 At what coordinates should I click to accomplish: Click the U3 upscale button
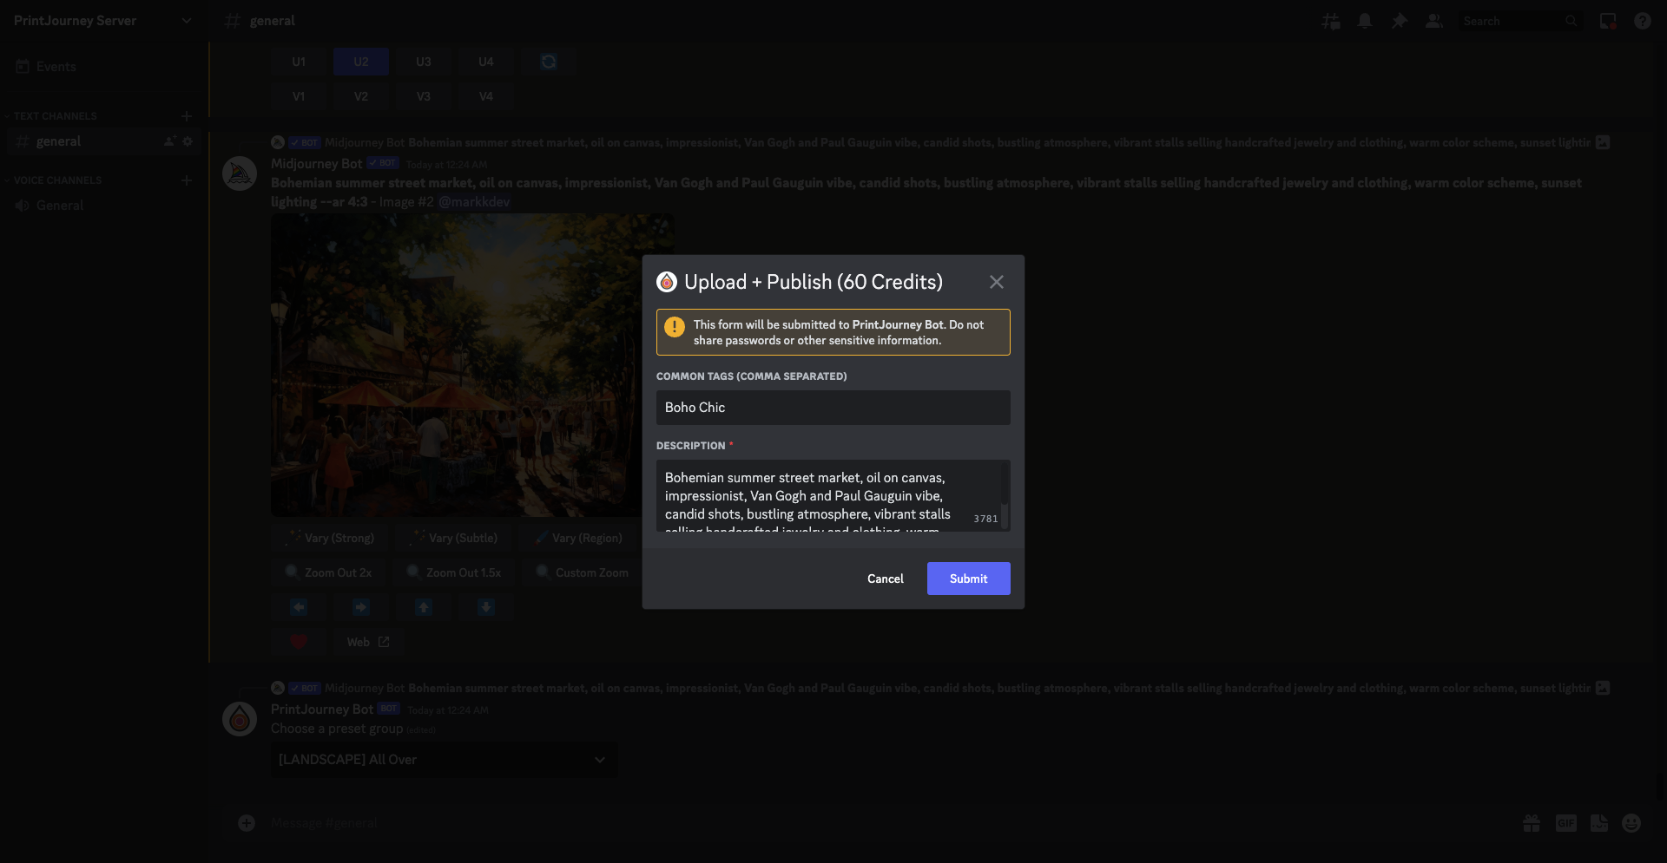tap(424, 62)
